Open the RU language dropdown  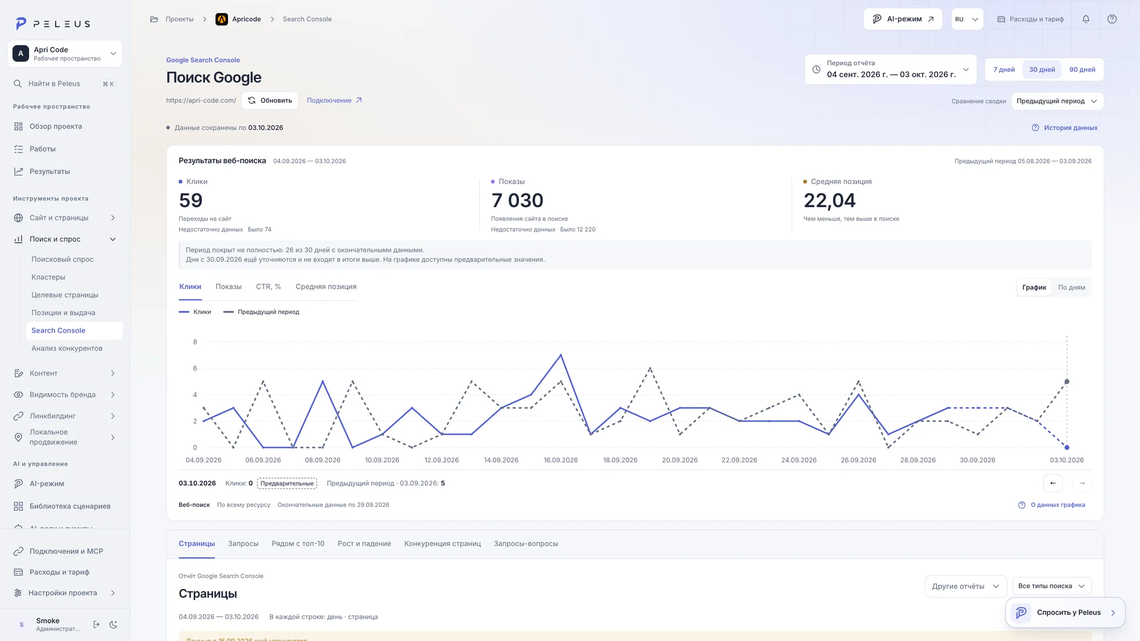point(967,19)
